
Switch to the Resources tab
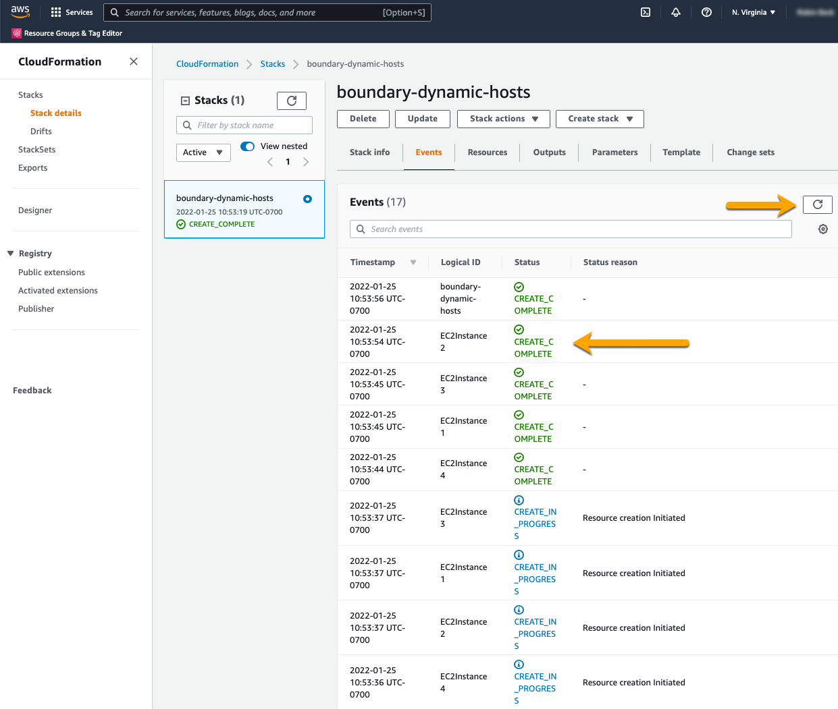tap(488, 152)
